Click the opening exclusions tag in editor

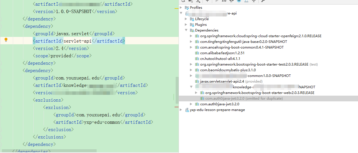48,100
